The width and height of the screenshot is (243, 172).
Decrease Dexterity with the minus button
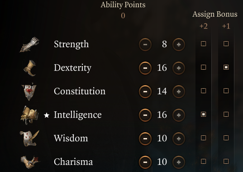pyautogui.click(x=145, y=68)
